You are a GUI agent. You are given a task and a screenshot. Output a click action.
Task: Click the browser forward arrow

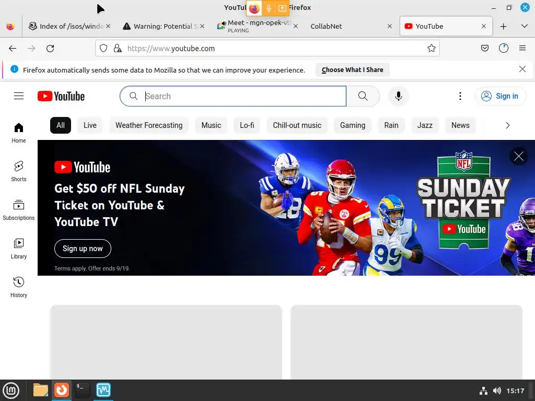pyautogui.click(x=31, y=49)
